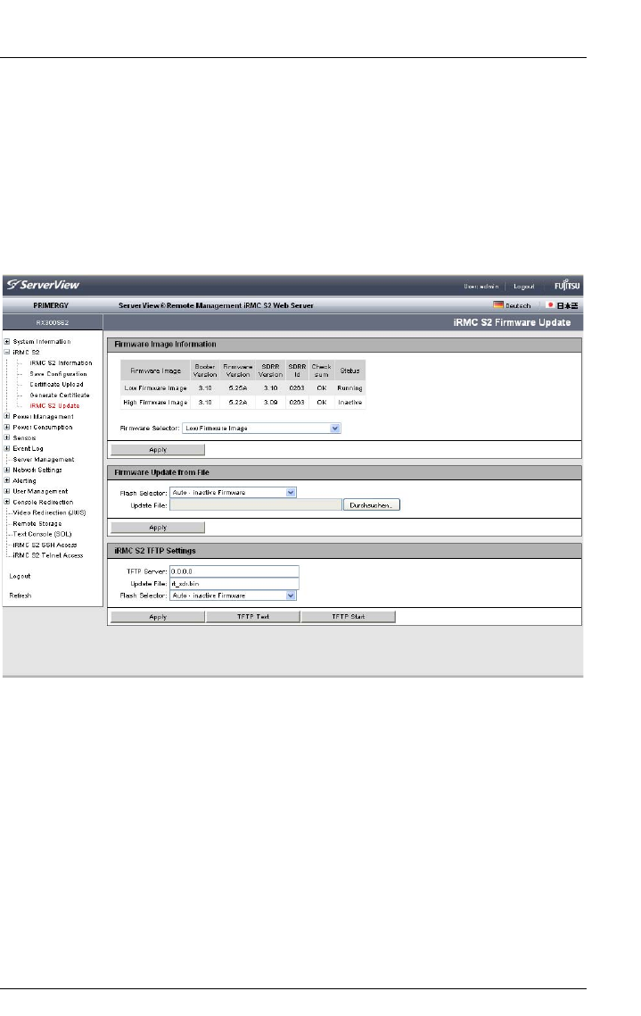Click the Running status cell
Viewport: 641px width, 1016px height.
[x=349, y=388]
